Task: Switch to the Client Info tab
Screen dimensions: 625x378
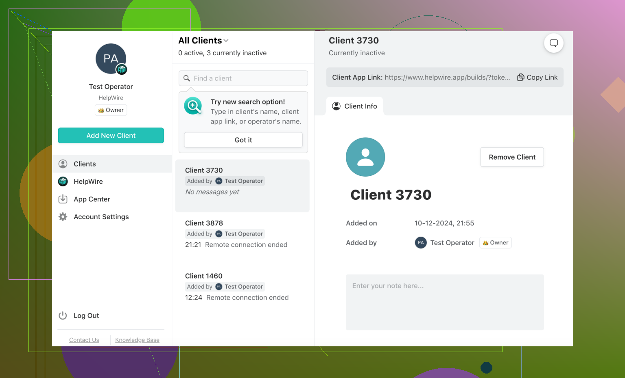Action: click(x=355, y=106)
